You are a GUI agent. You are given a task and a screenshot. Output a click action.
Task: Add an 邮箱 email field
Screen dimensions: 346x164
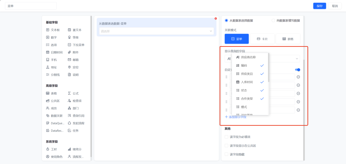73,60
